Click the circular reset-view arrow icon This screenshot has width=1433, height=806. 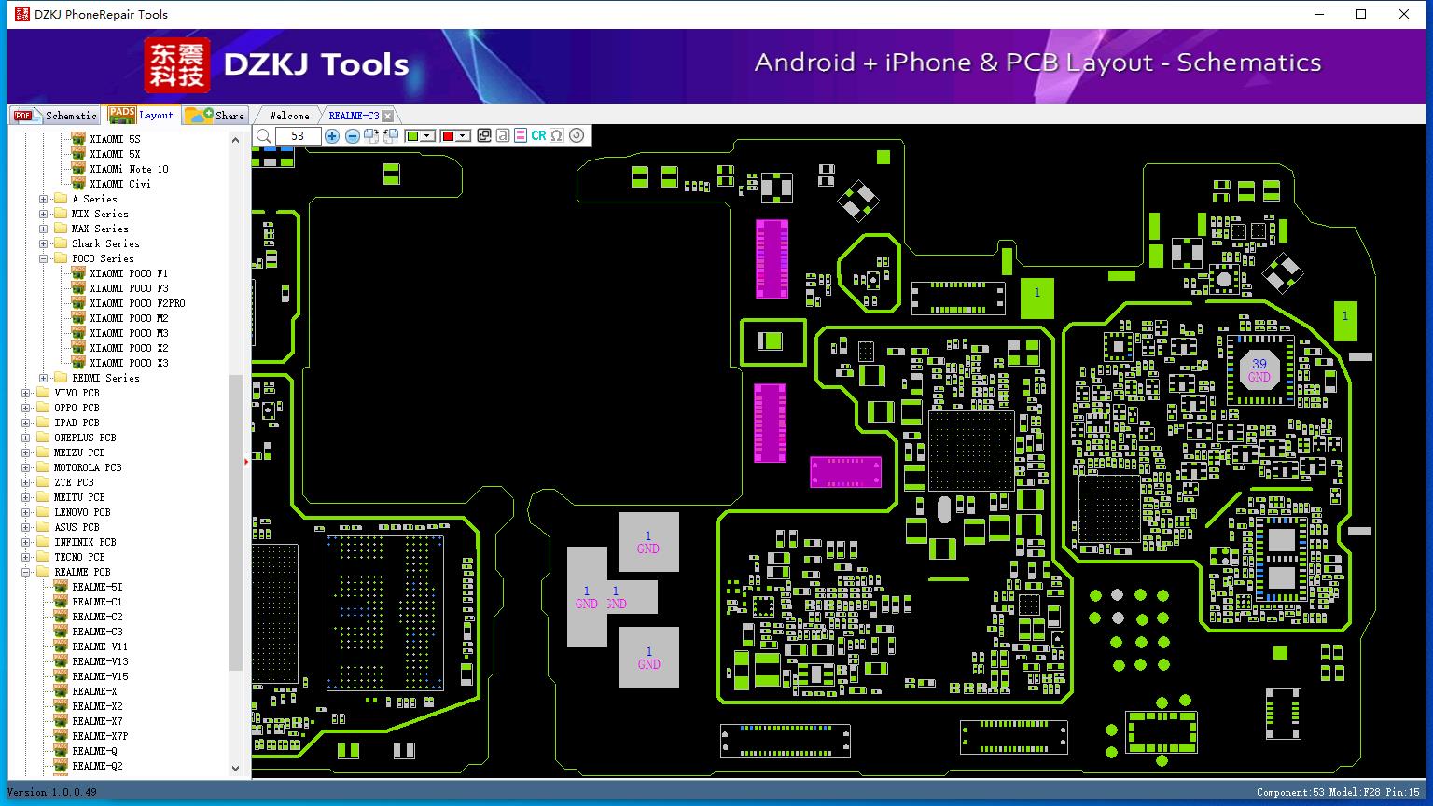pos(577,135)
